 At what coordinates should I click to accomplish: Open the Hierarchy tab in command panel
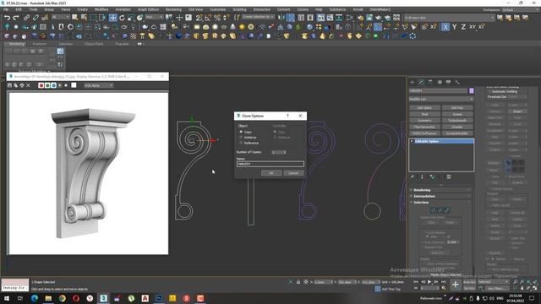[x=430, y=82]
